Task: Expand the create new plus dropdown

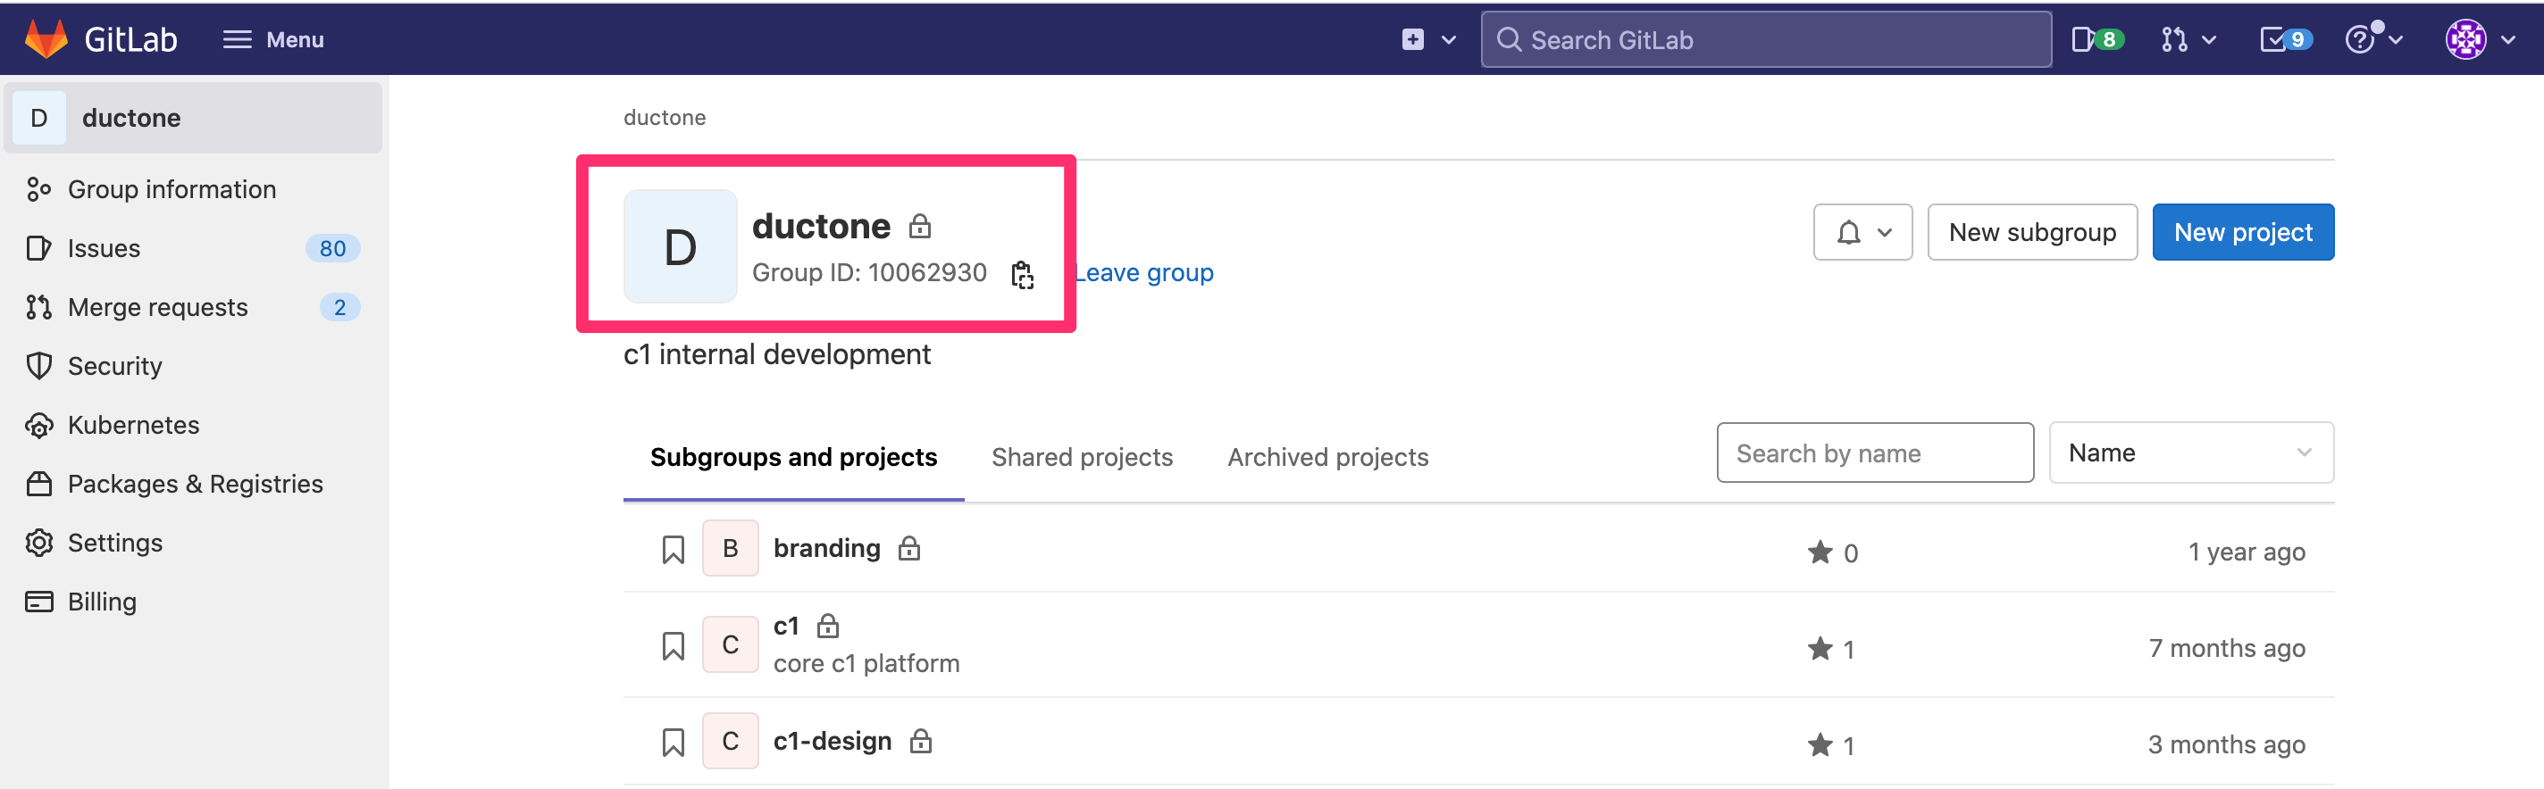Action: pos(1428,39)
